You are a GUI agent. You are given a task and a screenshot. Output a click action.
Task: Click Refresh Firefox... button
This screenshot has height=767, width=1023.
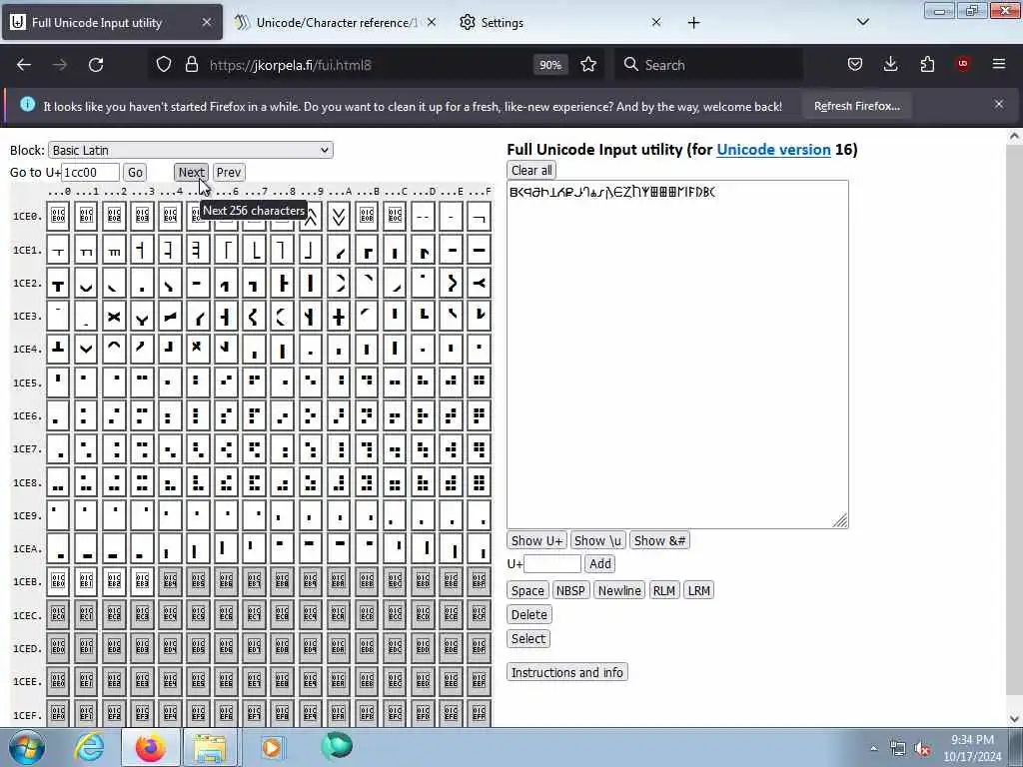[x=856, y=106]
